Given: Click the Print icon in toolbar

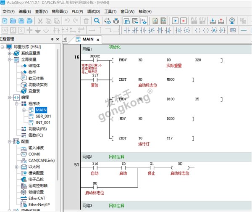Looking at the screenshot, I should click(106, 20).
